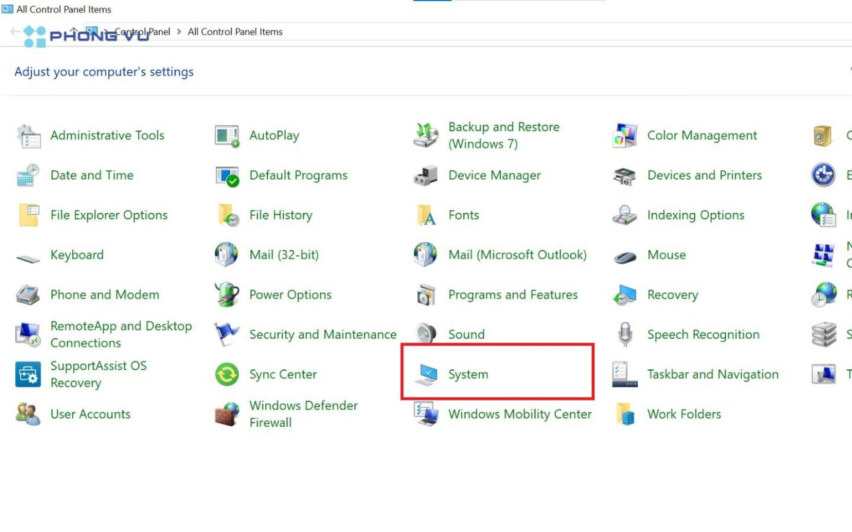This screenshot has width=852, height=532.
Task: Select All Control Panel Items breadcrumb
Action: tap(235, 32)
